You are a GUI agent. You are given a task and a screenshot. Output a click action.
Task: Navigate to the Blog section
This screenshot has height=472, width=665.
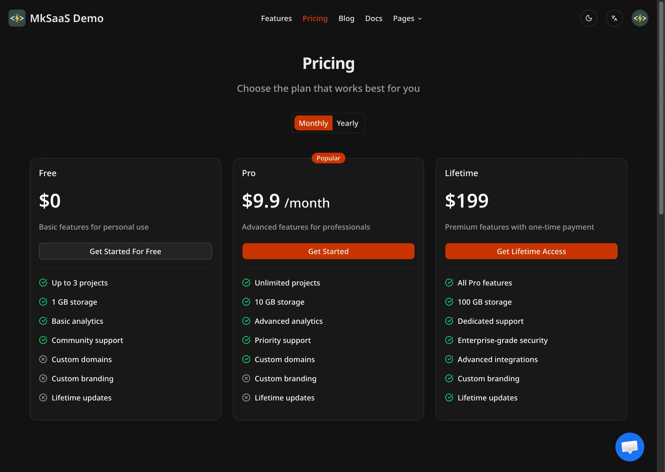click(346, 18)
